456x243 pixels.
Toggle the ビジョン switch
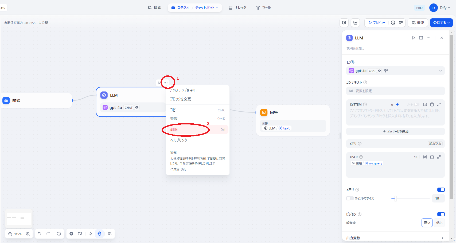(441, 214)
